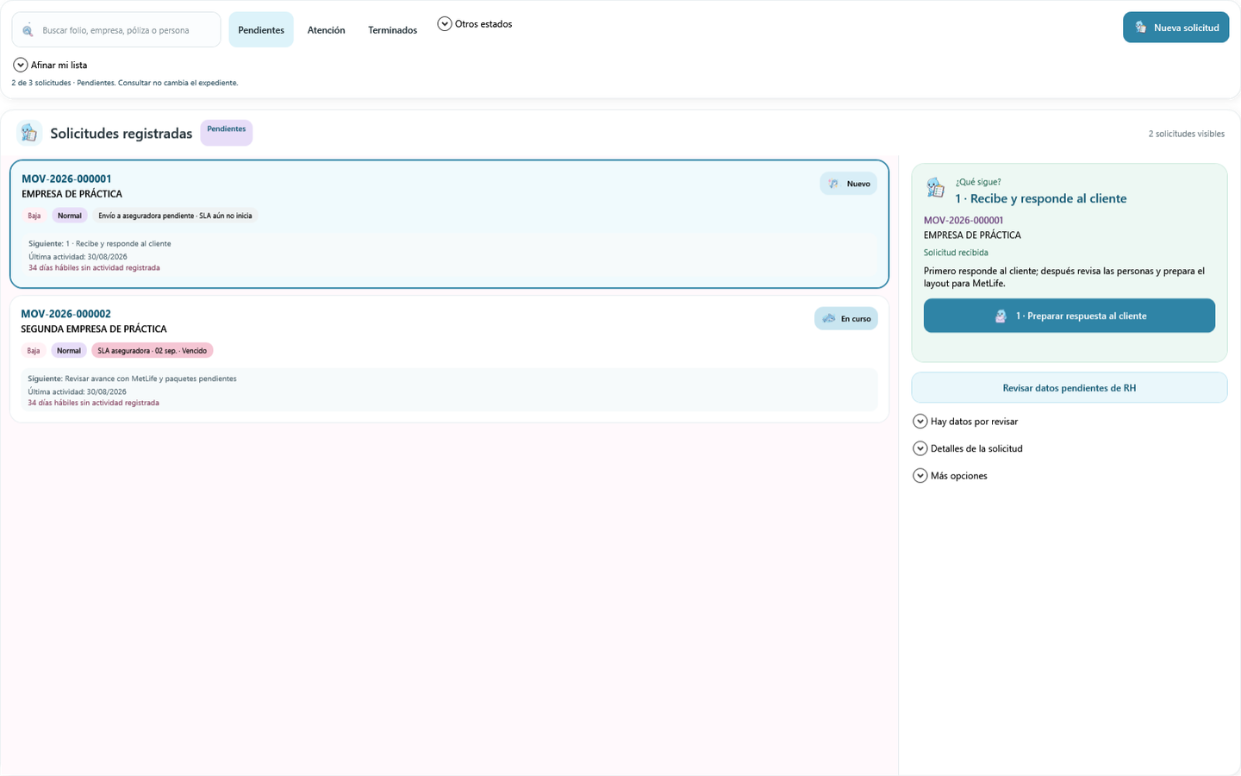
Task: Click the search magnifier icon
Action: (x=28, y=30)
